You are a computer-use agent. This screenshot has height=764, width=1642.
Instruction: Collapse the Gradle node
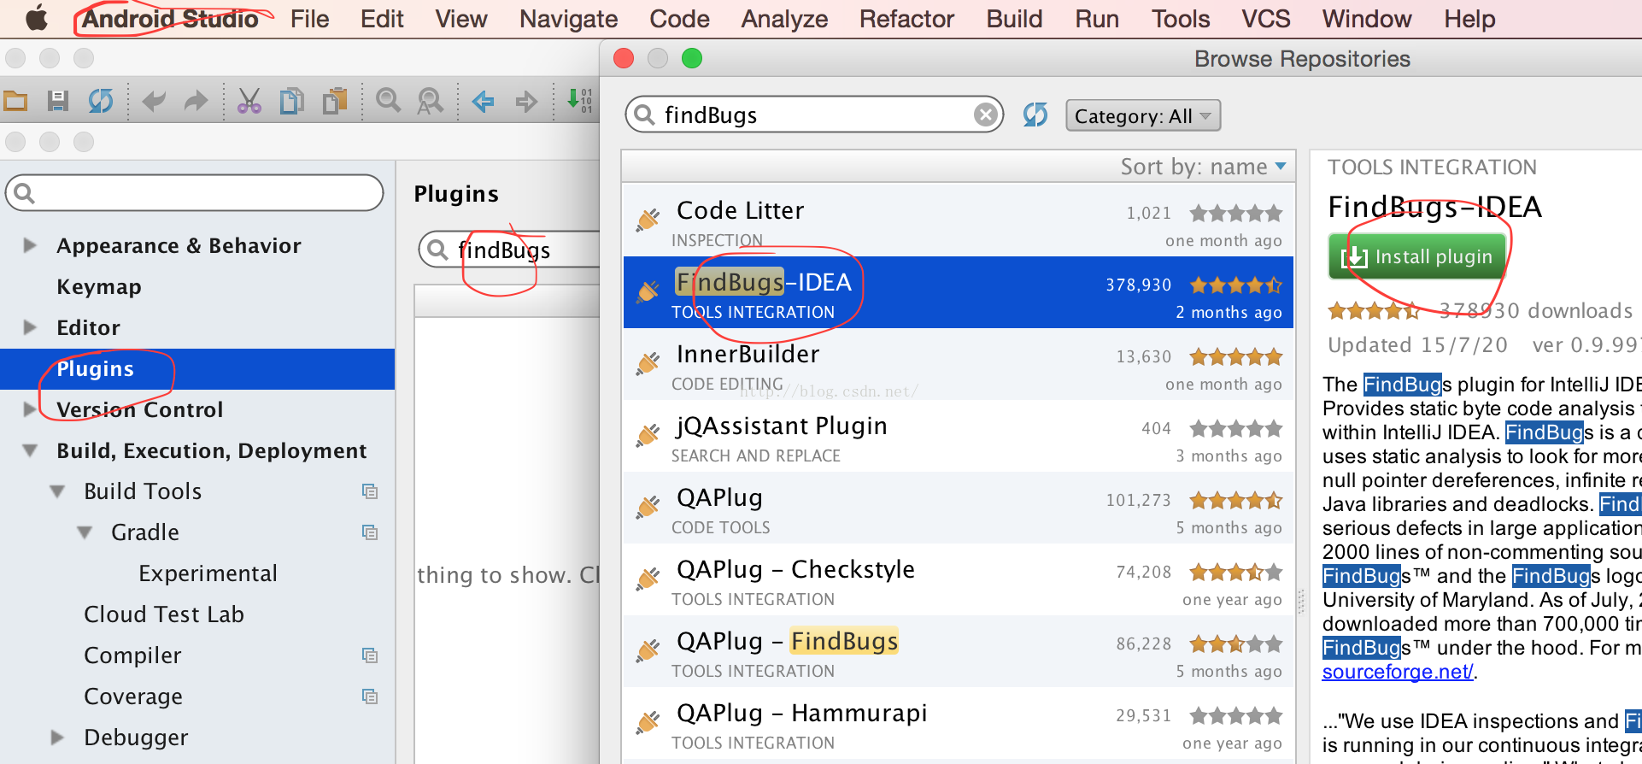tap(85, 532)
